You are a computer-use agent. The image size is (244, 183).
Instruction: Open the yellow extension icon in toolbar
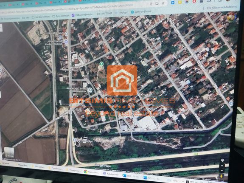(180, 2)
